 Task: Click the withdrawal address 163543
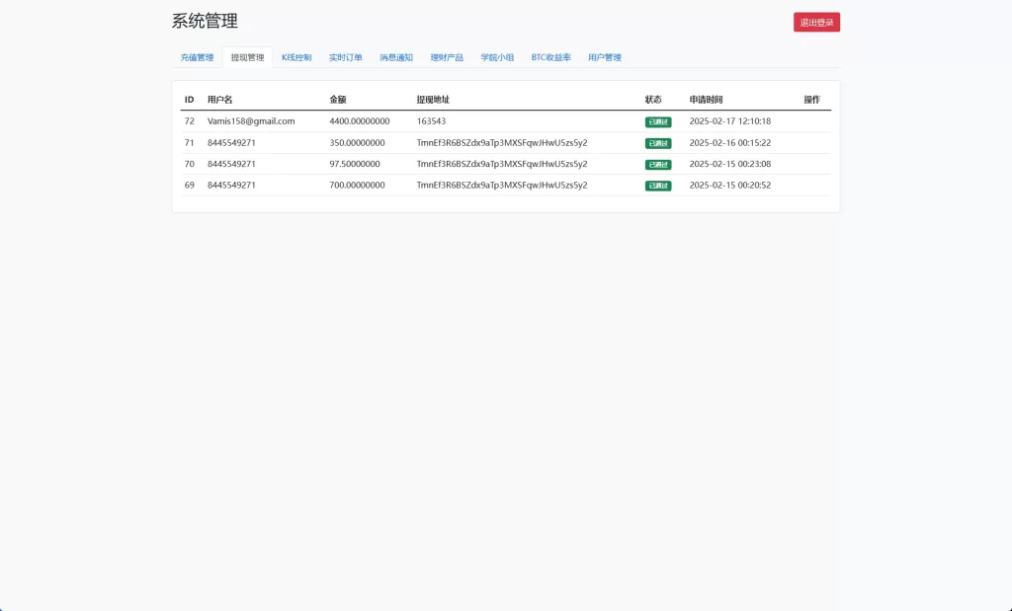(431, 121)
